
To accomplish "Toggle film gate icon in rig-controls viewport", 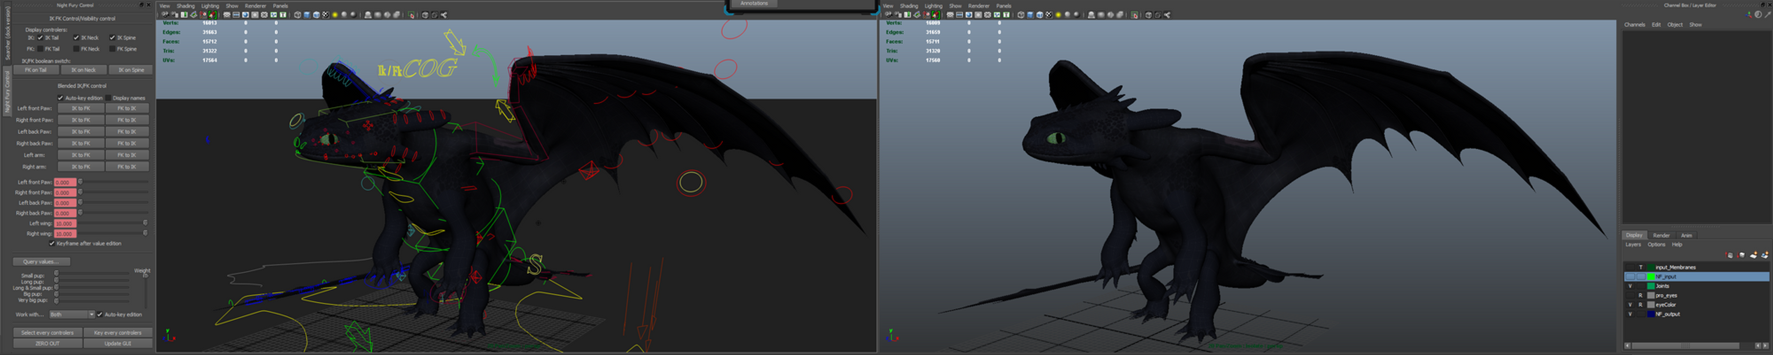I will click(x=236, y=14).
